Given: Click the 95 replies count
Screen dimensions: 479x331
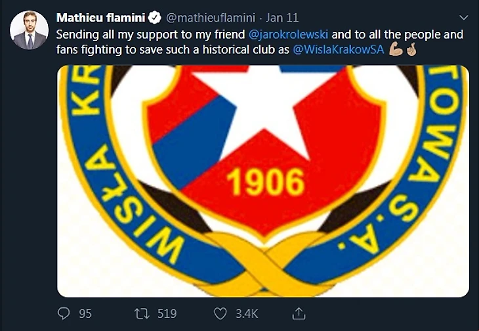Looking at the screenshot, I should (x=85, y=313).
